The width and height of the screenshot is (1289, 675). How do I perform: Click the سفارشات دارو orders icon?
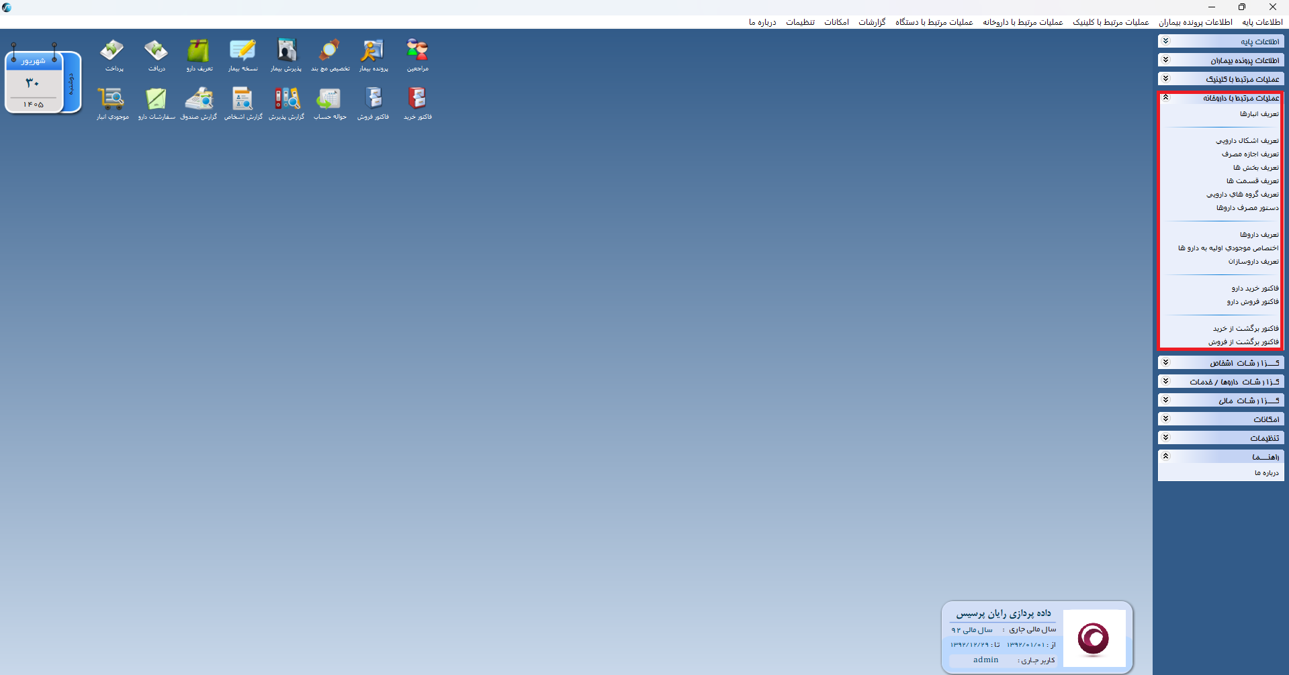pos(156,103)
